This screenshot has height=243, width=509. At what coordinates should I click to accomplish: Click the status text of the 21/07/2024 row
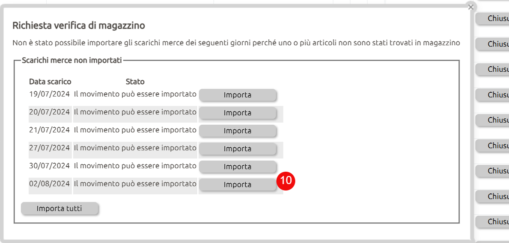[x=135, y=130]
